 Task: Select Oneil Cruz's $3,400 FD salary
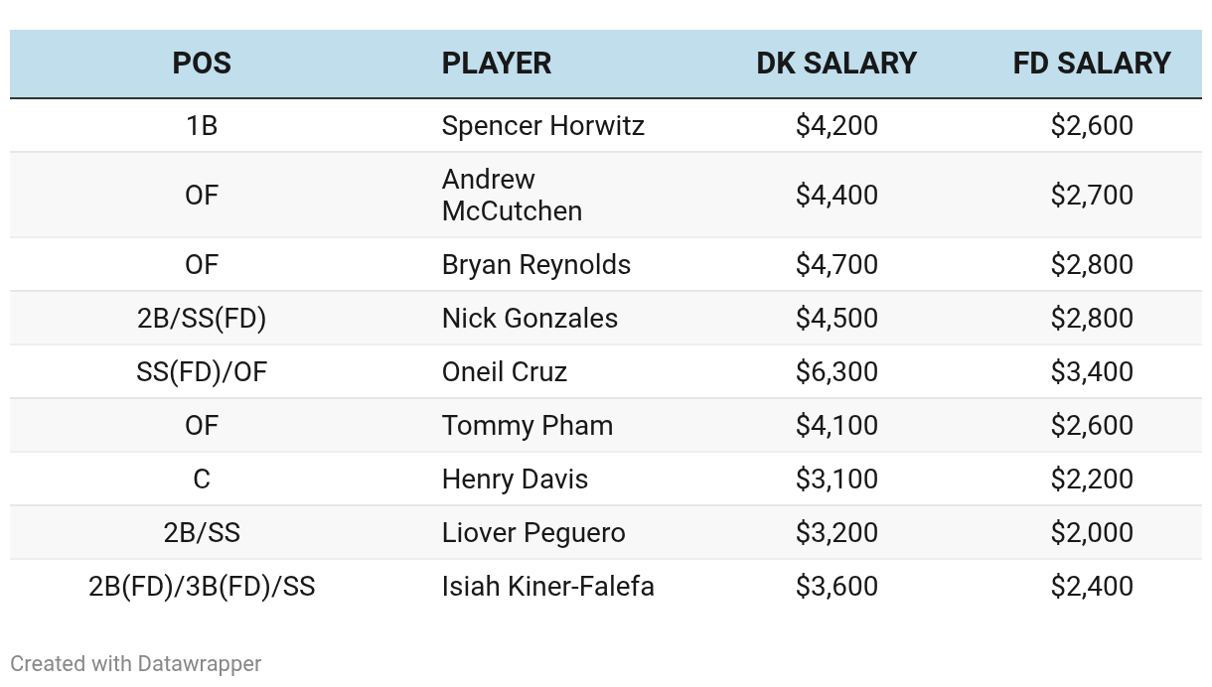pos(1092,372)
